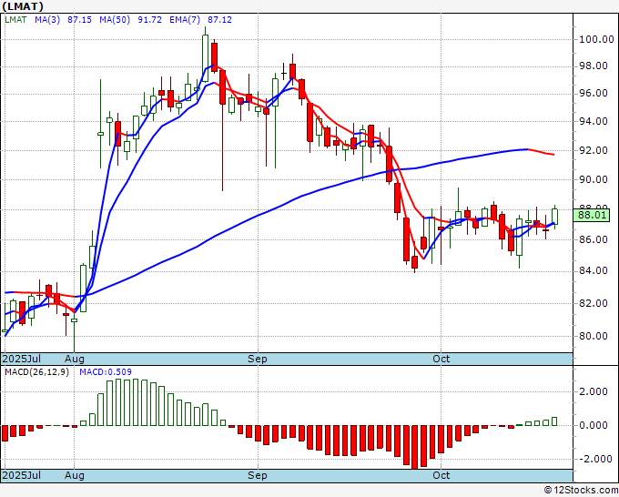Click 2025Jul on the price chart axis
This screenshot has height=497, width=619.
pos(21,359)
